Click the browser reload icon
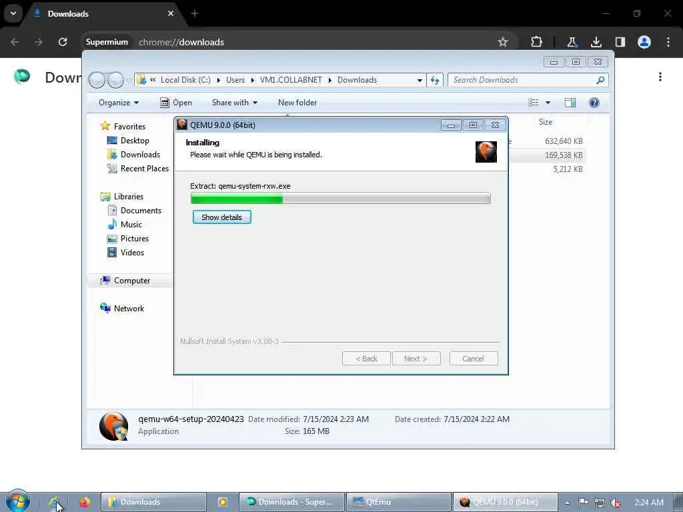This screenshot has height=512, width=683. click(63, 42)
